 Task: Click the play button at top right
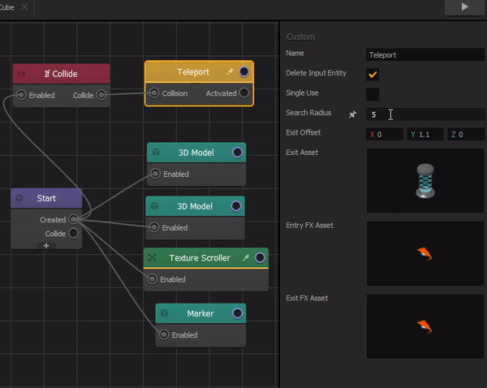click(464, 6)
